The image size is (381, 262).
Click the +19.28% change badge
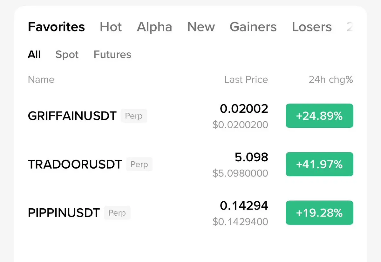pos(319,213)
